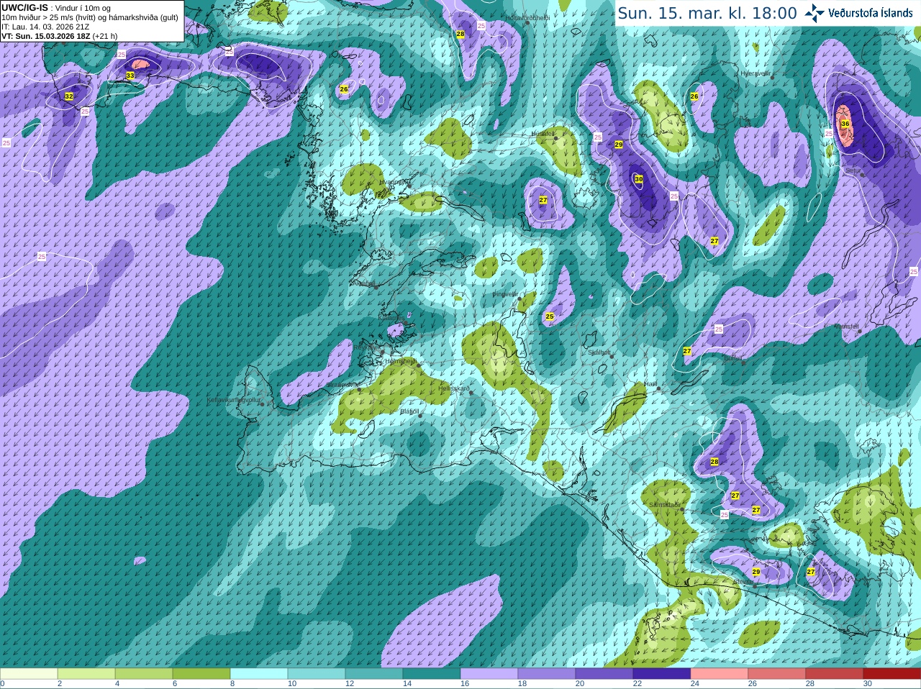Click the Hellisskarð station label
This screenshot has width=921, height=689.
tap(453, 388)
